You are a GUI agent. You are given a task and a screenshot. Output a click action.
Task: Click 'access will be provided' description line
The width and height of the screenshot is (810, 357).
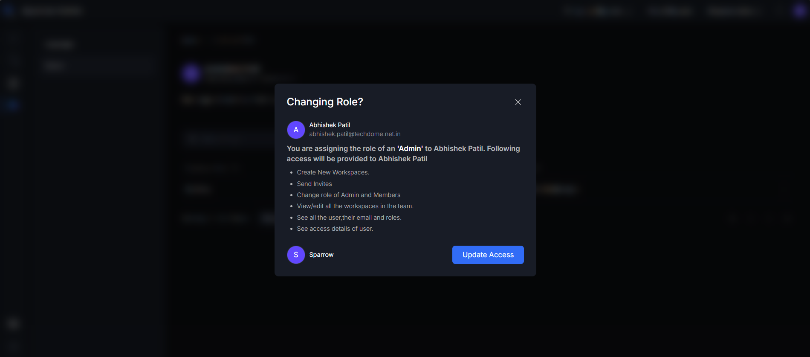tap(357, 159)
